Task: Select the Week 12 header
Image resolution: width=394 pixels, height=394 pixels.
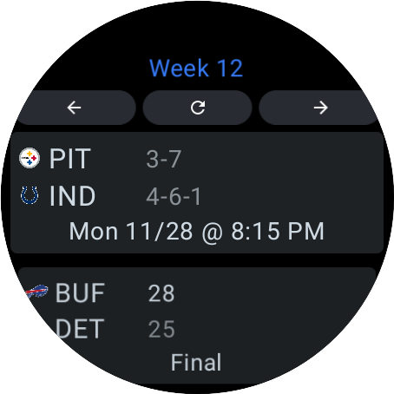Action: coord(196,69)
